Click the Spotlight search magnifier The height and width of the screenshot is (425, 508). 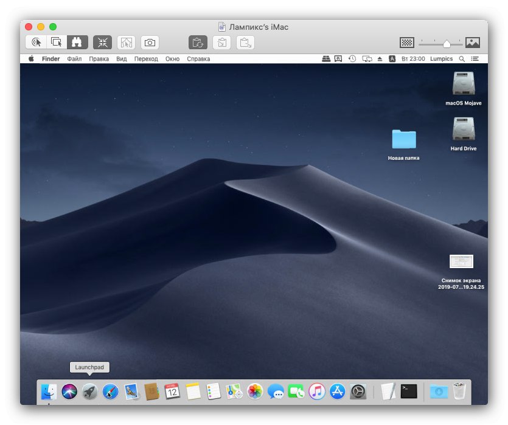[462, 59]
